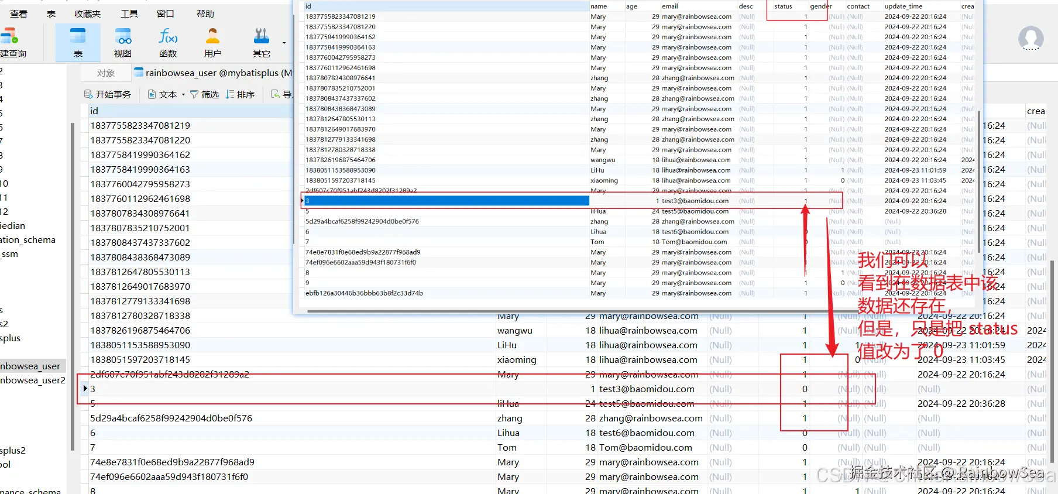The image size is (1058, 494).
Task: Click the 导入 import icon beside 排序
Action: (275, 94)
